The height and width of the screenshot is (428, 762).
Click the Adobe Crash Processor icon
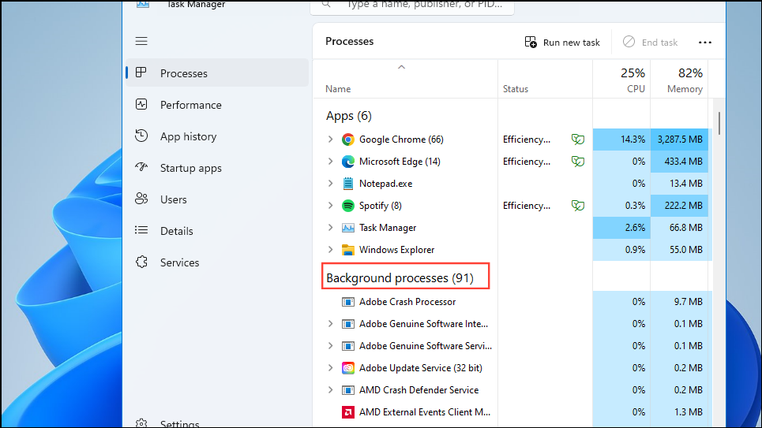[x=348, y=302]
